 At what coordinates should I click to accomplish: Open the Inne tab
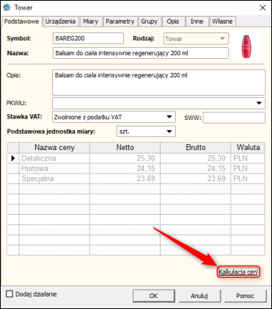pyautogui.click(x=197, y=21)
